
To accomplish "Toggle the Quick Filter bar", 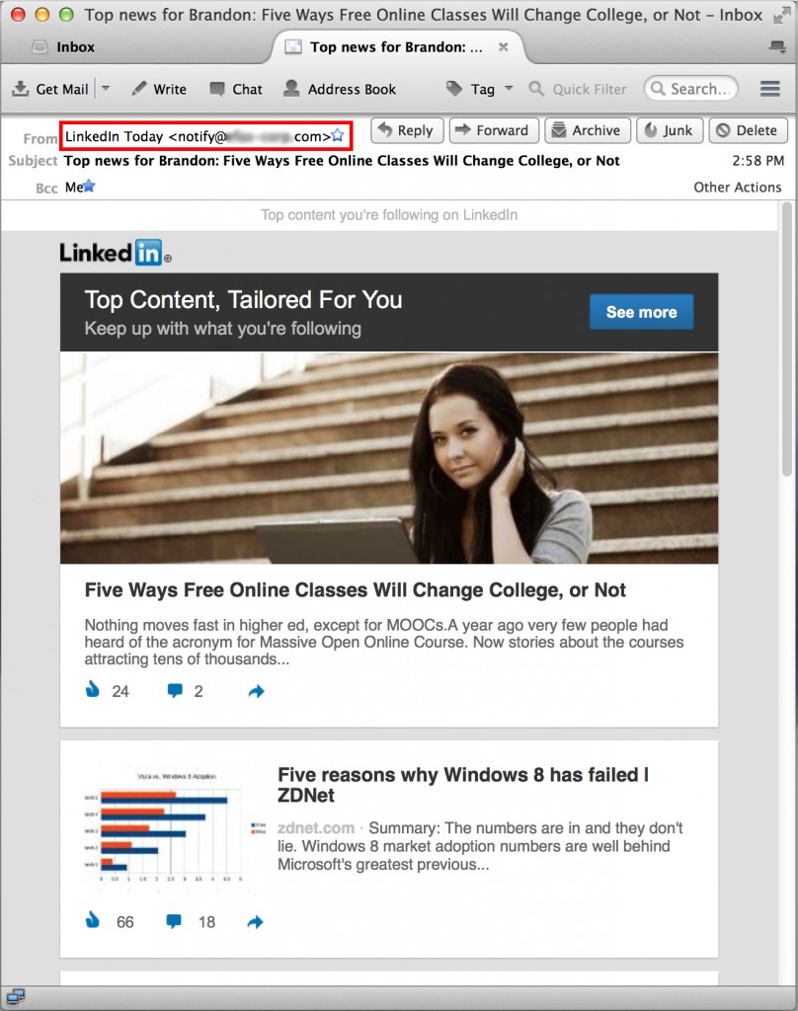I will (x=578, y=89).
